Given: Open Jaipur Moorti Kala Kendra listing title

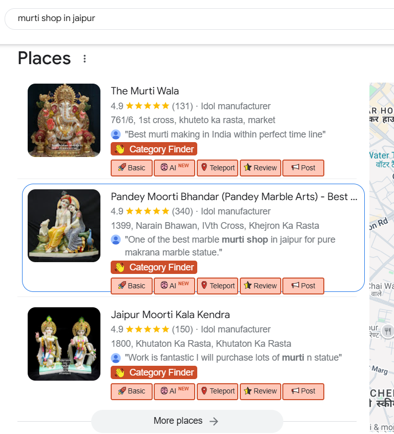Looking at the screenshot, I should [170, 314].
